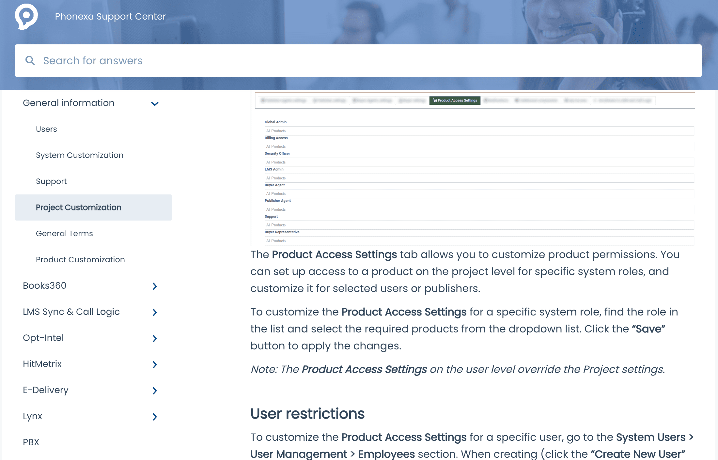Click the LMS Admin products dropdown field
The height and width of the screenshot is (460, 718).
(479, 178)
